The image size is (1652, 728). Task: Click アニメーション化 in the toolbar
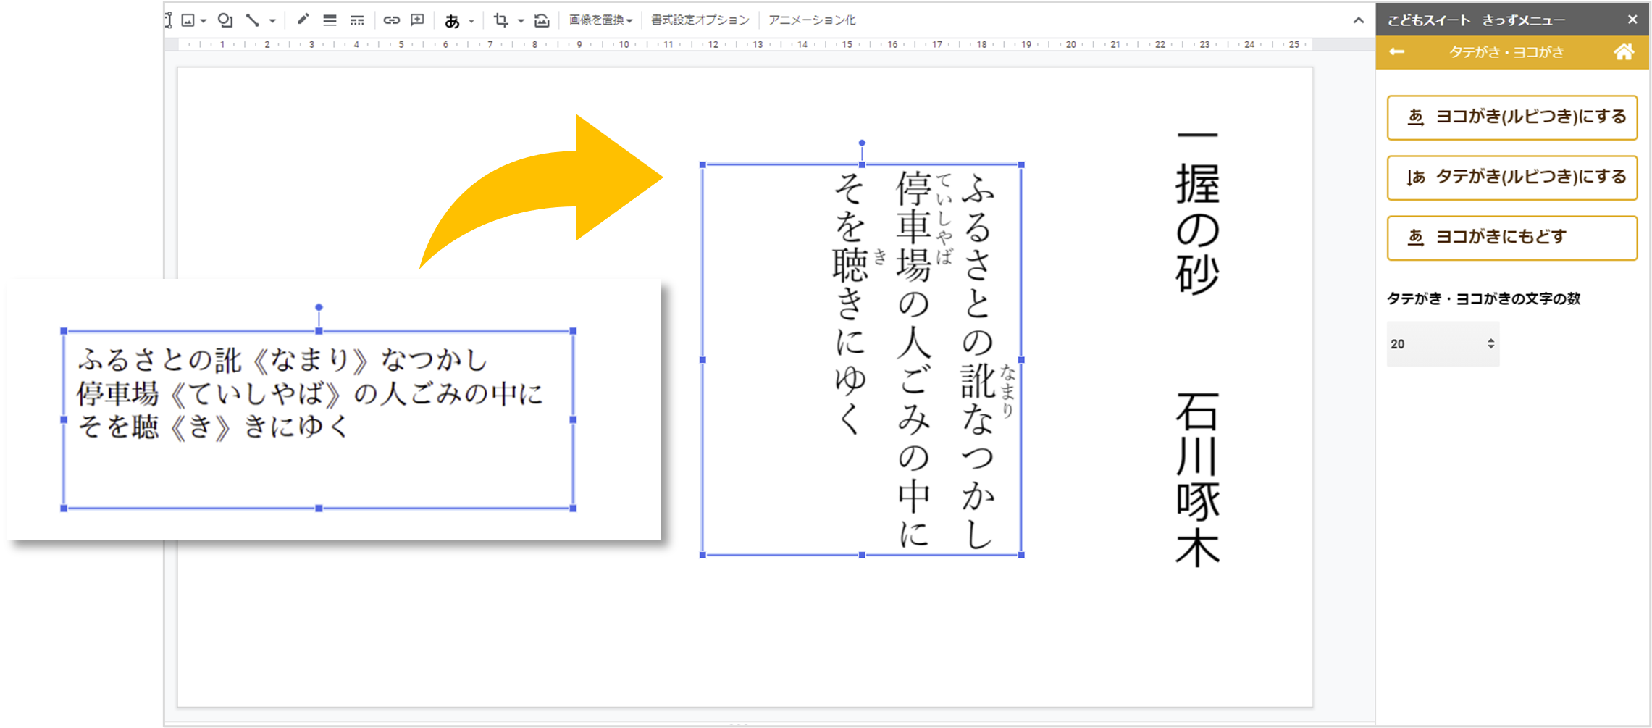[812, 20]
